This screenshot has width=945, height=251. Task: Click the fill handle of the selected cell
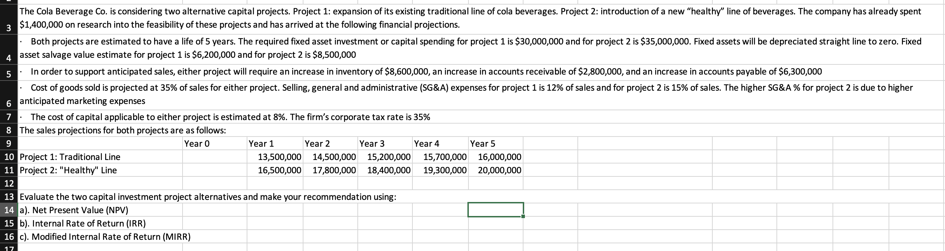click(x=523, y=216)
